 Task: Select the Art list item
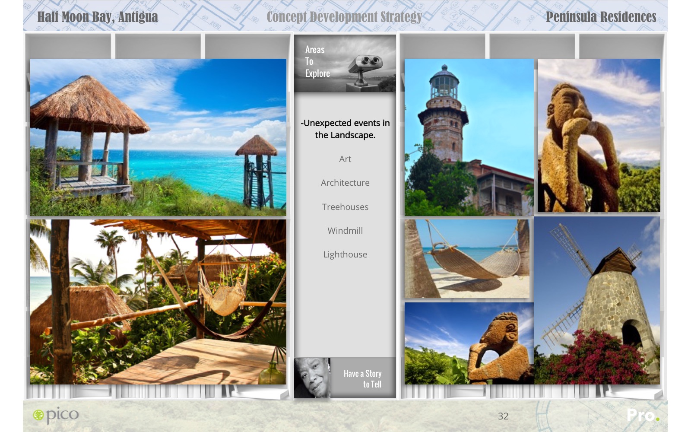pos(345,159)
